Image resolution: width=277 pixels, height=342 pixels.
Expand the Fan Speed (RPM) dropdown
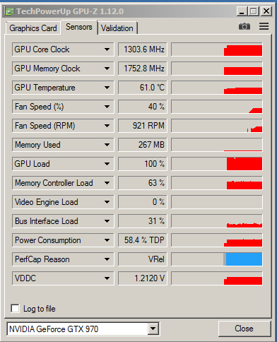(107, 126)
